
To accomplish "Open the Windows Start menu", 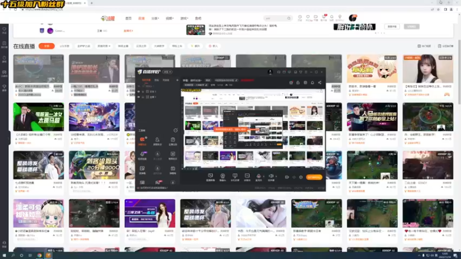I will (x=4, y=256).
